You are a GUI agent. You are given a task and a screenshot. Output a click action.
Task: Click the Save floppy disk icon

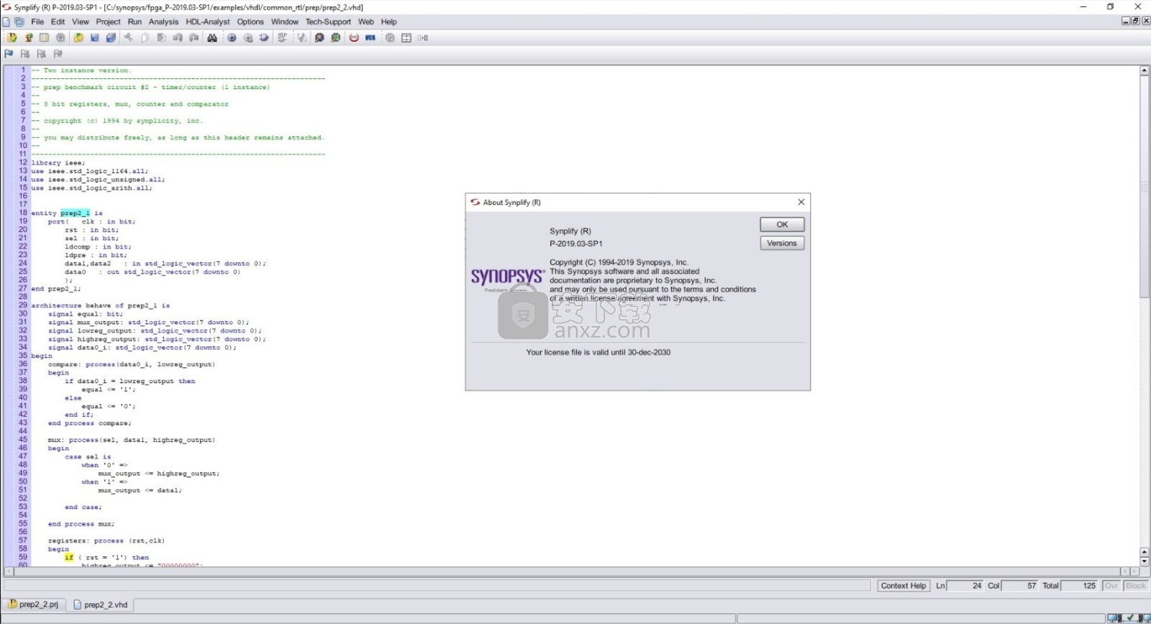(x=95, y=38)
